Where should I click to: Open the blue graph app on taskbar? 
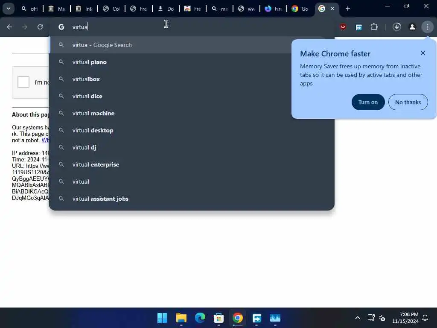275,318
